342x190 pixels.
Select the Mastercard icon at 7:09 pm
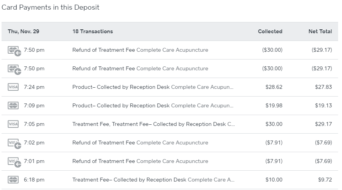13,106
